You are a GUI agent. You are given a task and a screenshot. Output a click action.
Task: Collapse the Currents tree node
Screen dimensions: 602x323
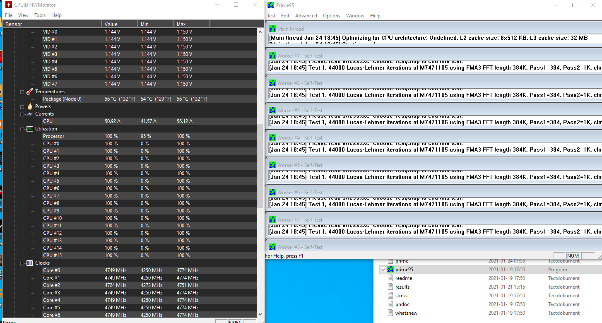pyautogui.click(x=22, y=114)
